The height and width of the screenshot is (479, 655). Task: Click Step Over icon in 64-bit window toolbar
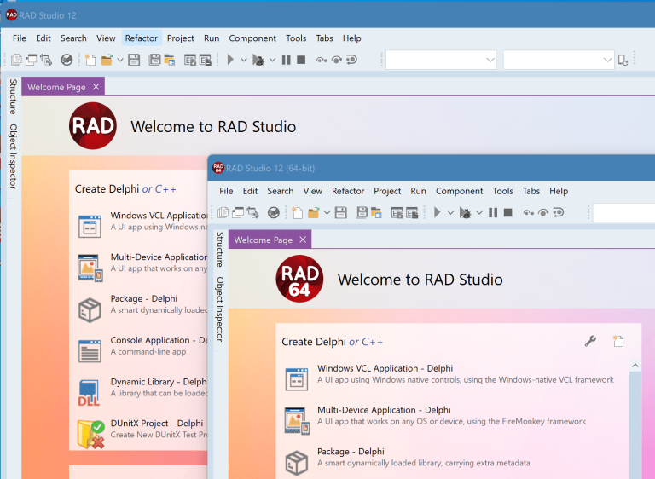click(543, 212)
